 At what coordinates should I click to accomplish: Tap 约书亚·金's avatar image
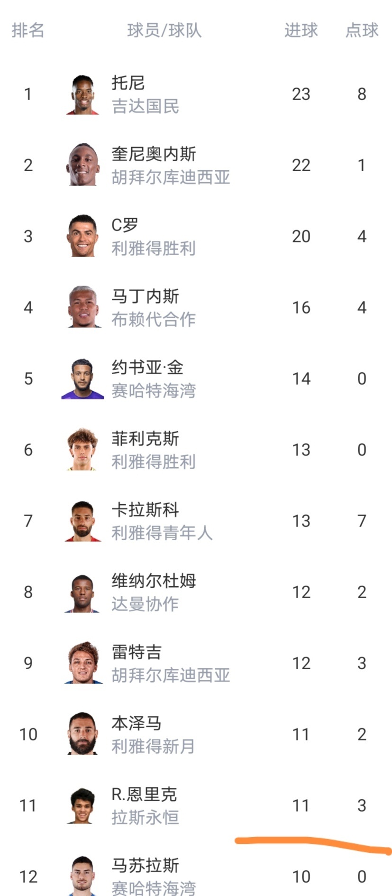pyautogui.click(x=82, y=379)
